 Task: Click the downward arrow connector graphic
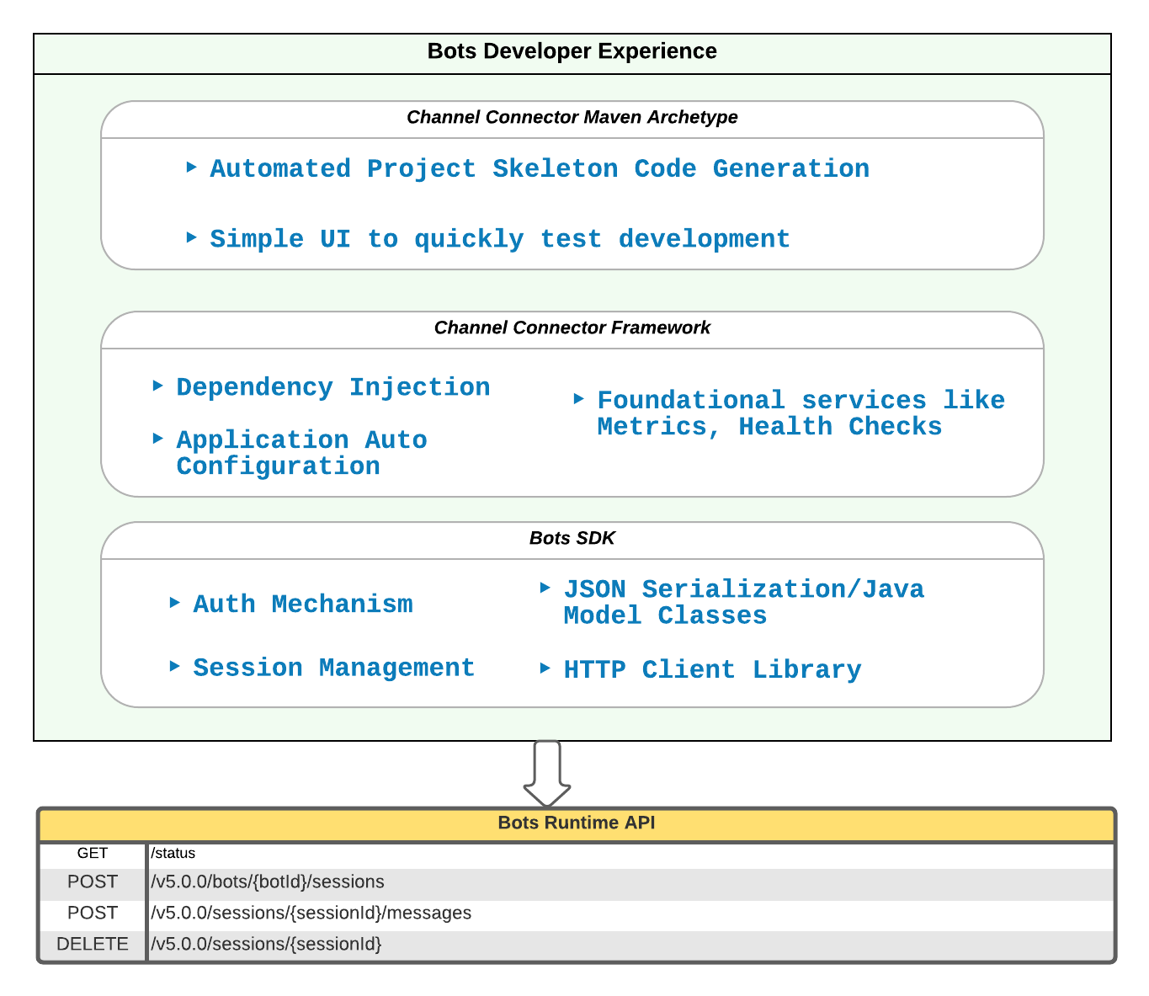click(x=547, y=772)
